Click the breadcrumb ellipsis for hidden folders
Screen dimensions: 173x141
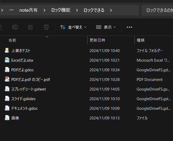click(11, 10)
